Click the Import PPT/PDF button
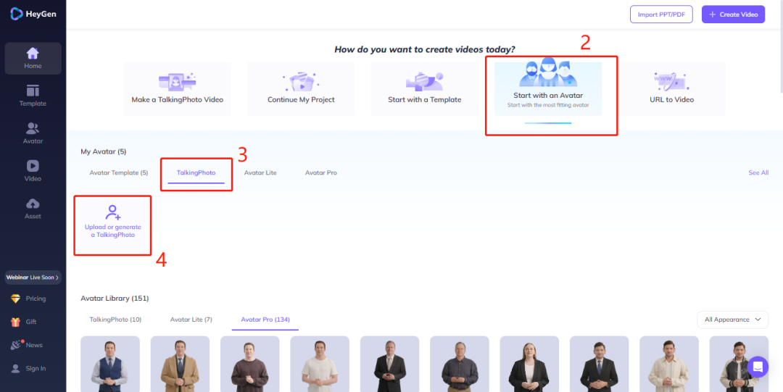The width and height of the screenshot is (783, 392). [661, 14]
